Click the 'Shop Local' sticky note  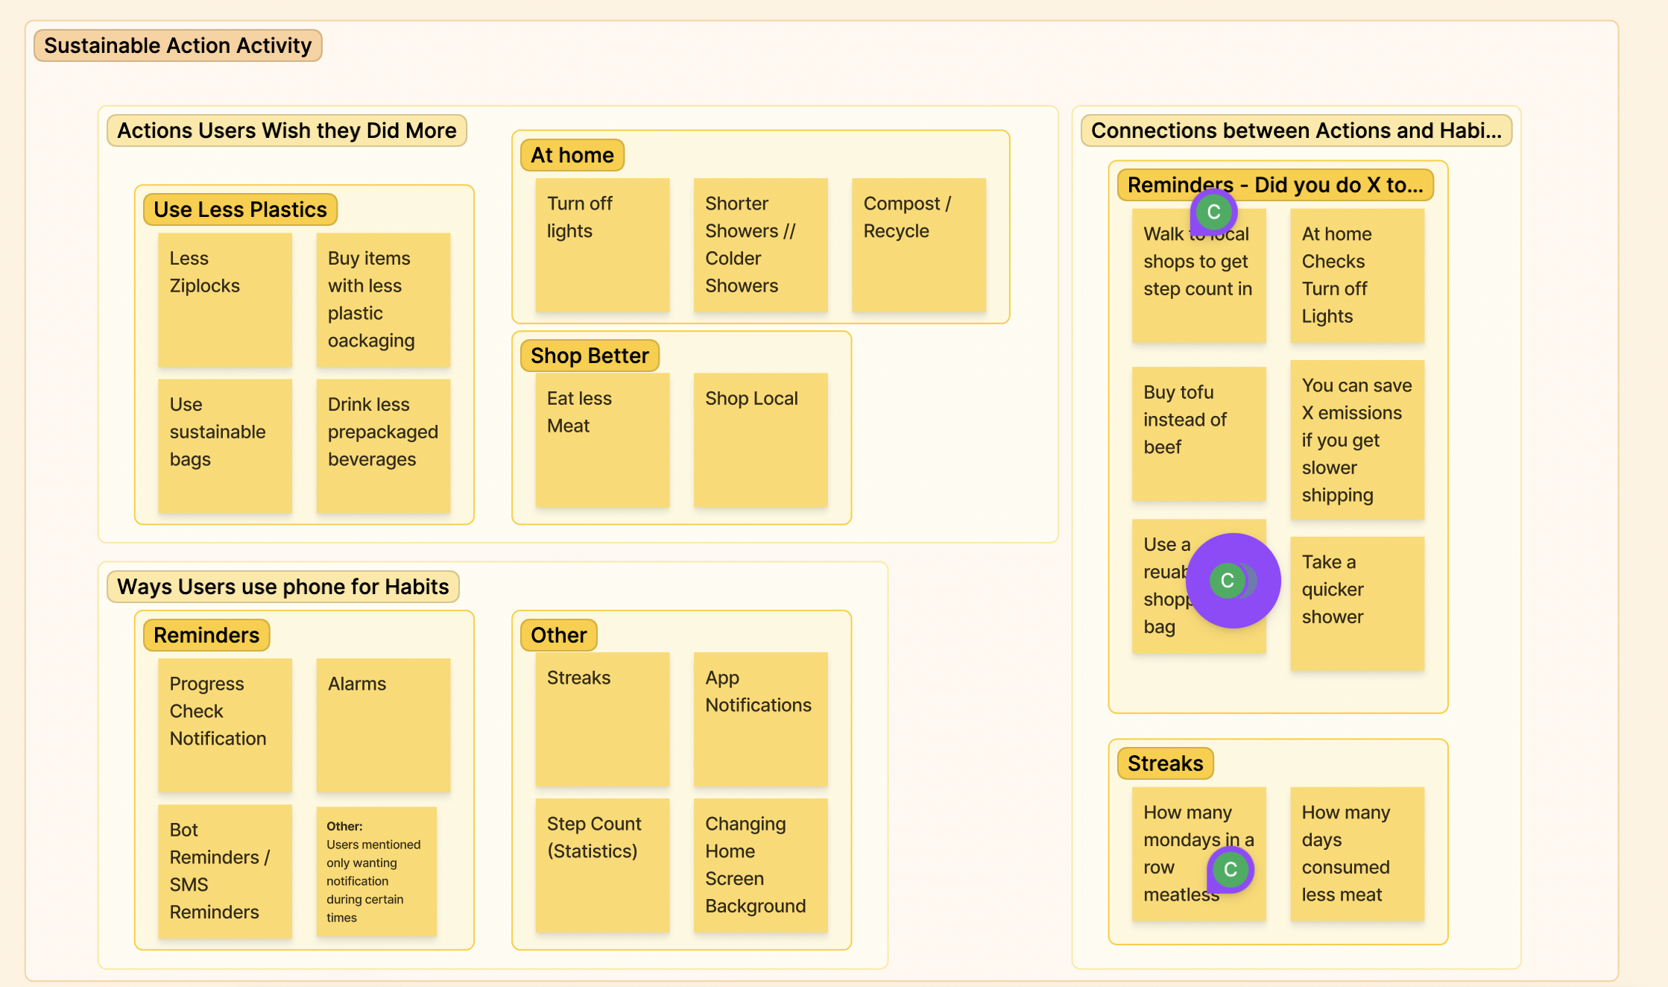coord(760,440)
